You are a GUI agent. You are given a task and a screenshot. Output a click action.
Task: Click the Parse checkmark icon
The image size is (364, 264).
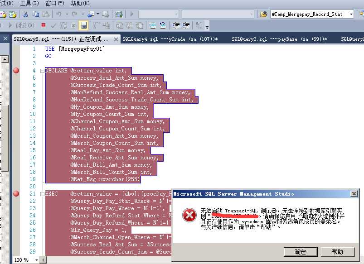tap(53, 25)
